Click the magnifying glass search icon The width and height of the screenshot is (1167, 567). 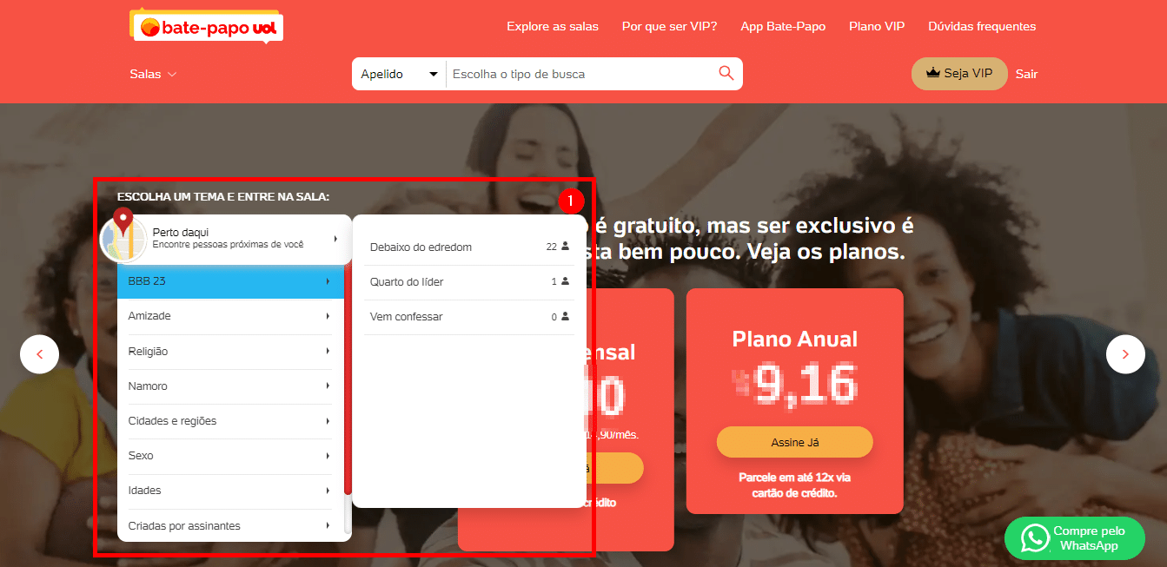(x=726, y=73)
